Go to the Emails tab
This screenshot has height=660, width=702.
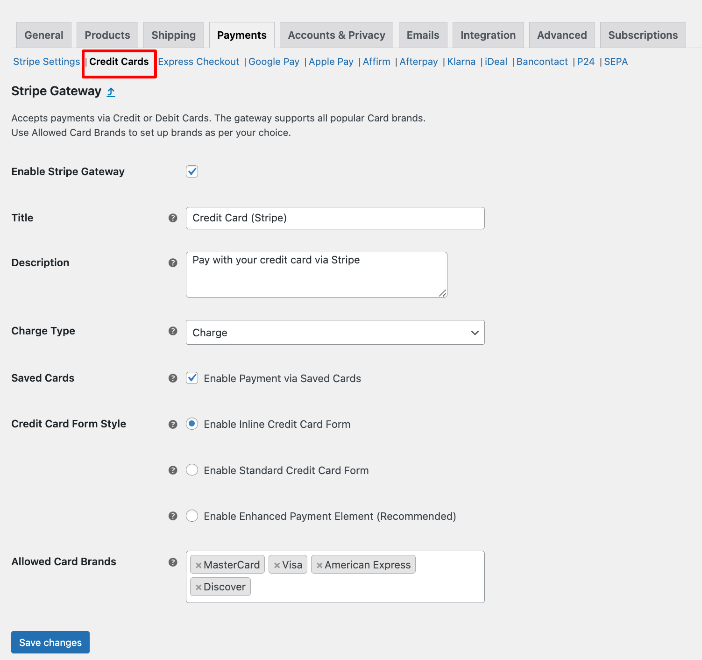click(x=423, y=35)
